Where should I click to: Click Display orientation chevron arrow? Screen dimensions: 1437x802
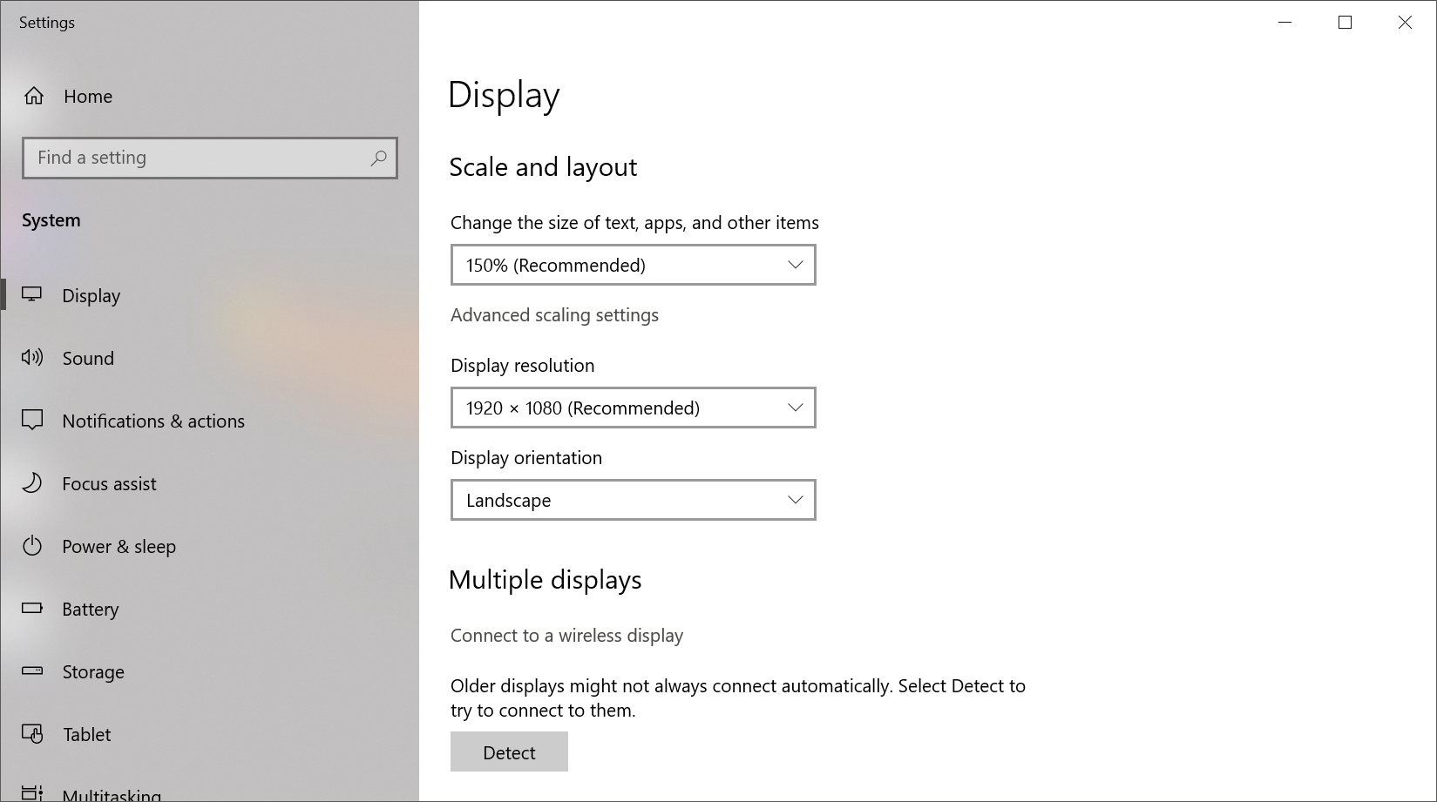795,500
